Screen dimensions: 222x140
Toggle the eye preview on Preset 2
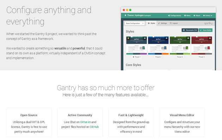click(x=166, y=38)
